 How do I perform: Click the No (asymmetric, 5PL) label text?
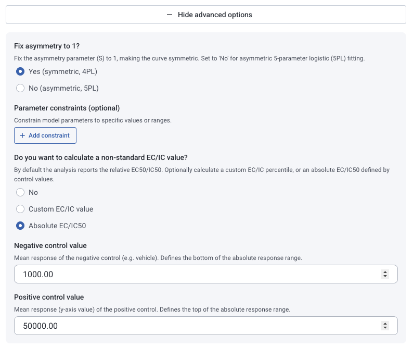pyautogui.click(x=64, y=88)
